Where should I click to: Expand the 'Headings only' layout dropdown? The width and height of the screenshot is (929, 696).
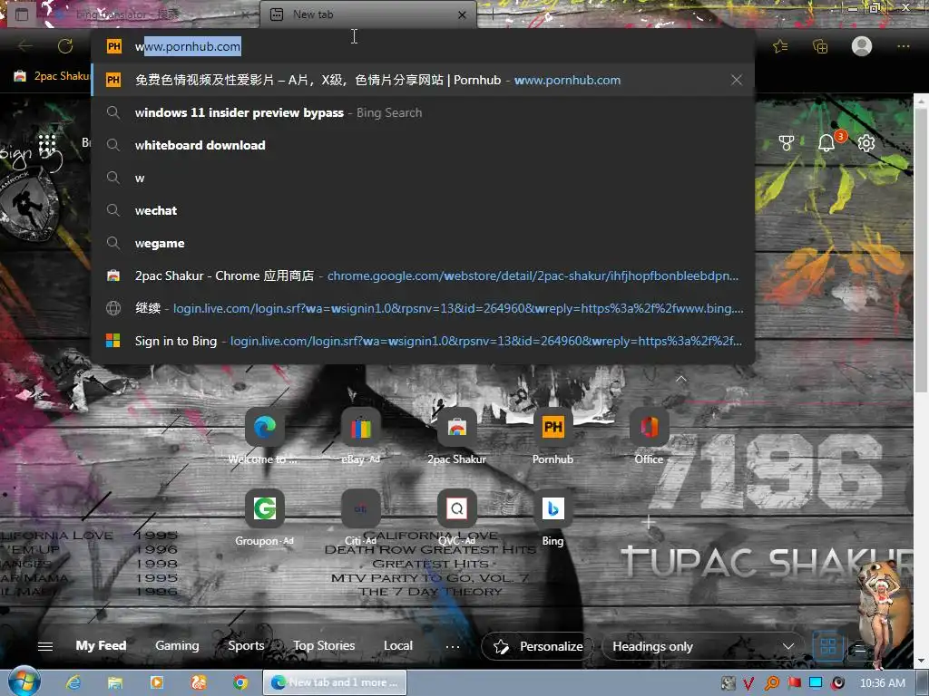[703, 646]
